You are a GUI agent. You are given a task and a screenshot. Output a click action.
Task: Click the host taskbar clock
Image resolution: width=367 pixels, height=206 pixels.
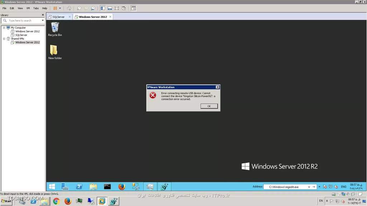354,201
